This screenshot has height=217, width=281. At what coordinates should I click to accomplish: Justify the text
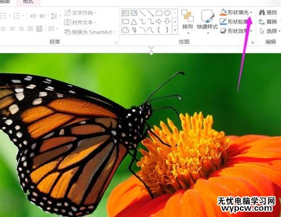pyautogui.click(x=30, y=29)
